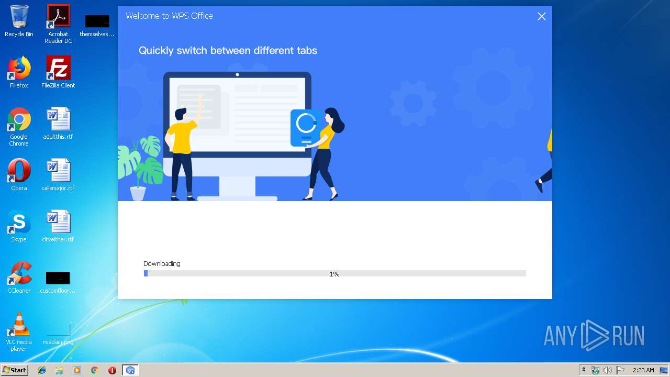670x377 pixels.
Task: Open Action Center flag icon
Action: [x=620, y=370]
